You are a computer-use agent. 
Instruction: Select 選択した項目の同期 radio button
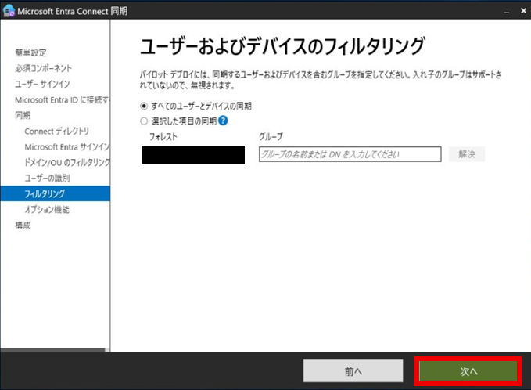pyautogui.click(x=143, y=121)
